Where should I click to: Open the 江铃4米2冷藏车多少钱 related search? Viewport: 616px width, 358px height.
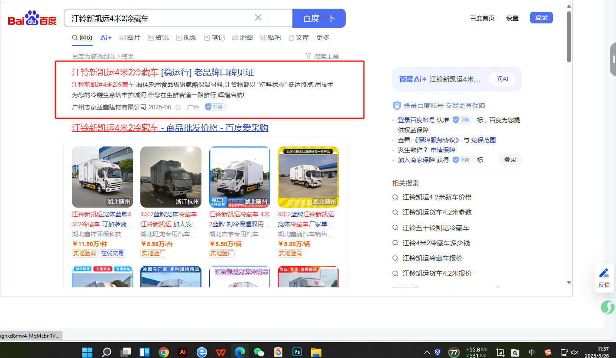[436, 243]
